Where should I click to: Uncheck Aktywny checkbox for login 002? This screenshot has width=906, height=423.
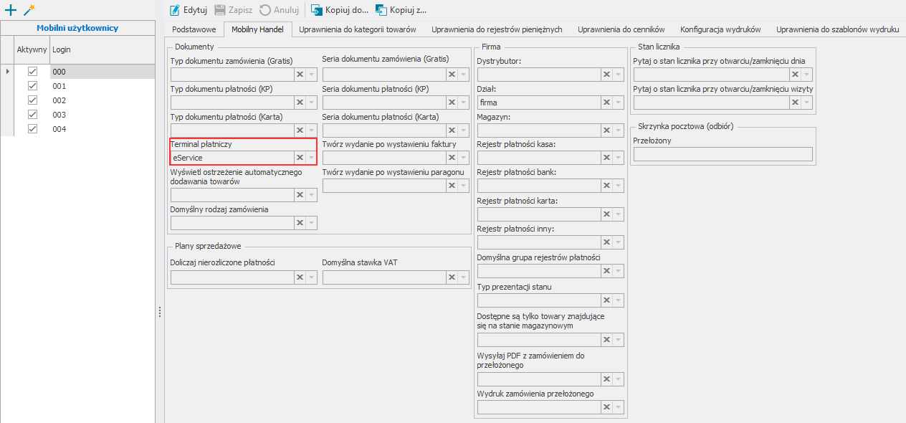tap(32, 100)
